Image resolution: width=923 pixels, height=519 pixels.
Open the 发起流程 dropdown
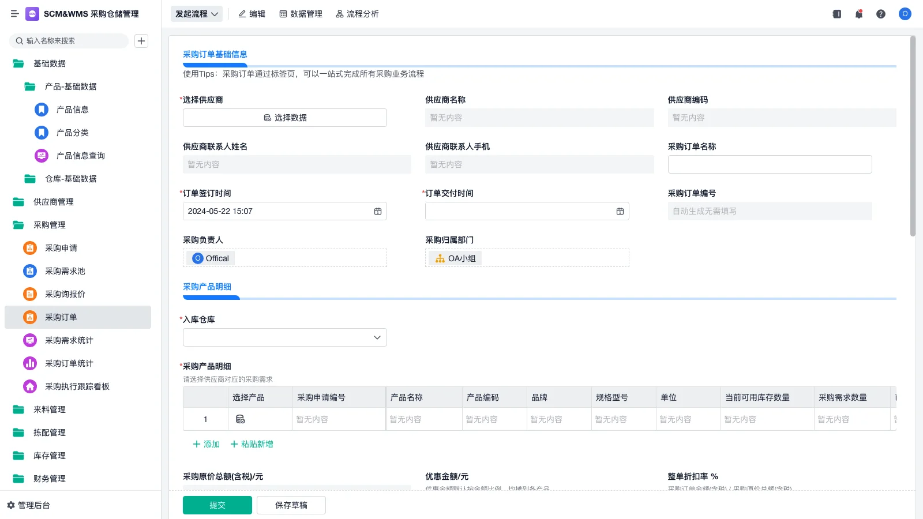pyautogui.click(x=197, y=14)
